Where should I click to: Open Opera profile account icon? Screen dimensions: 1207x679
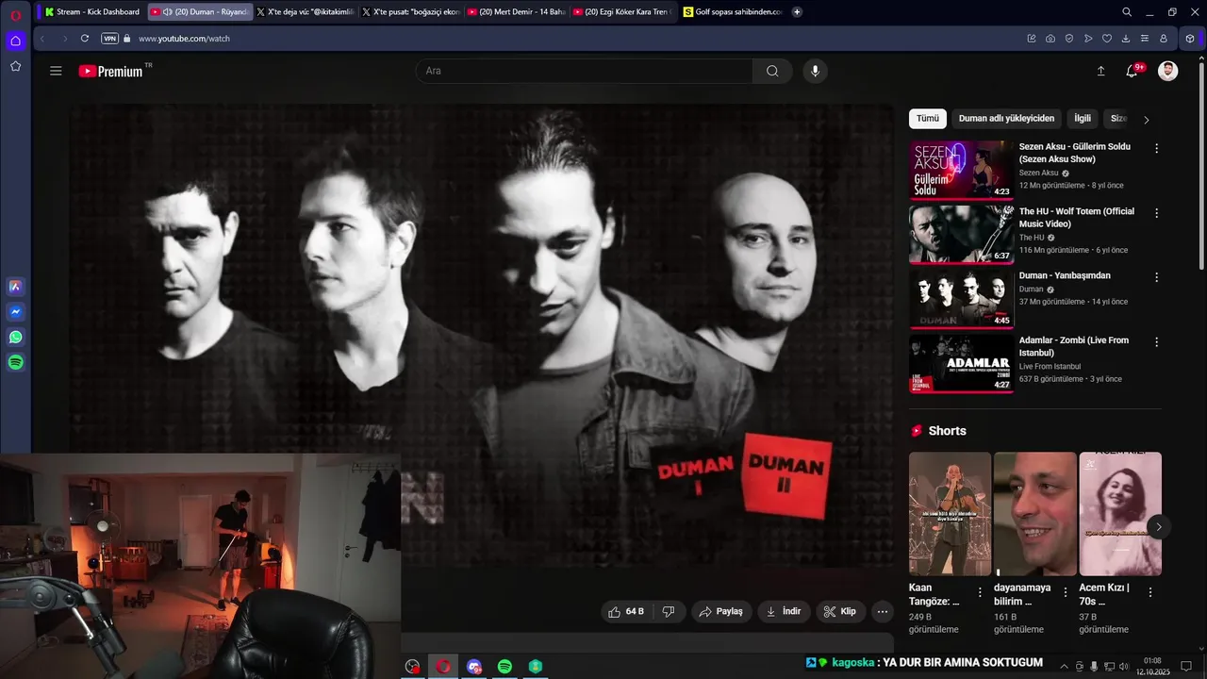pyautogui.click(x=1164, y=39)
